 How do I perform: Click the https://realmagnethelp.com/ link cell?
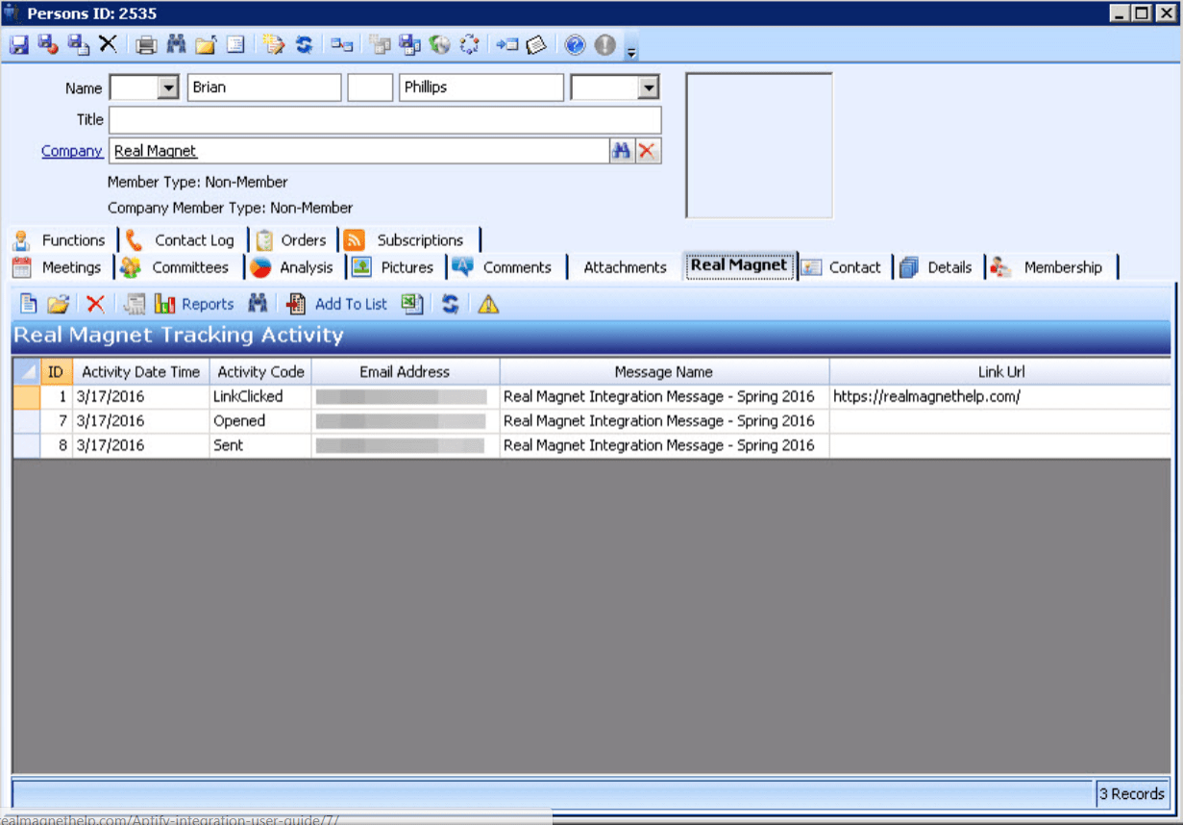tap(1000, 396)
